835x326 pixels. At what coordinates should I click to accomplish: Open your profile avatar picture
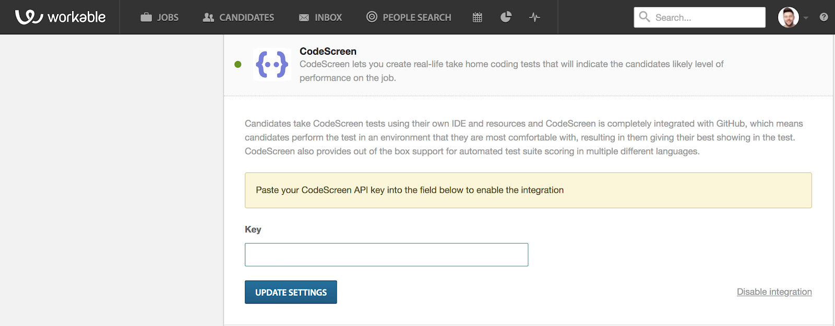789,17
